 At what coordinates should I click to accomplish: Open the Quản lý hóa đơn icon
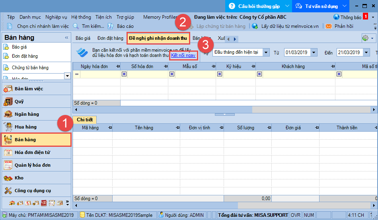(x=8, y=165)
